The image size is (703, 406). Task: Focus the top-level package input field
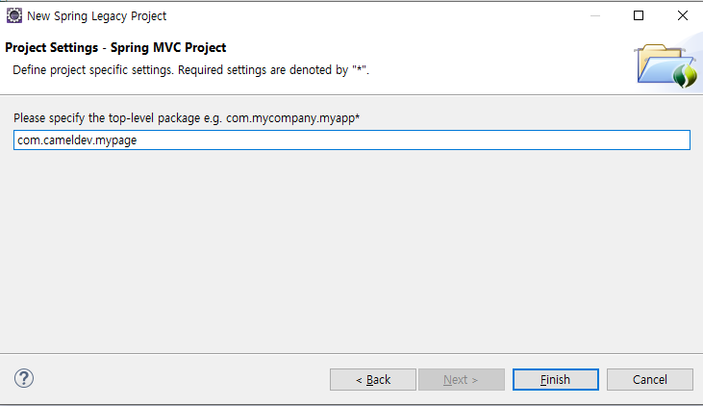coord(352,140)
